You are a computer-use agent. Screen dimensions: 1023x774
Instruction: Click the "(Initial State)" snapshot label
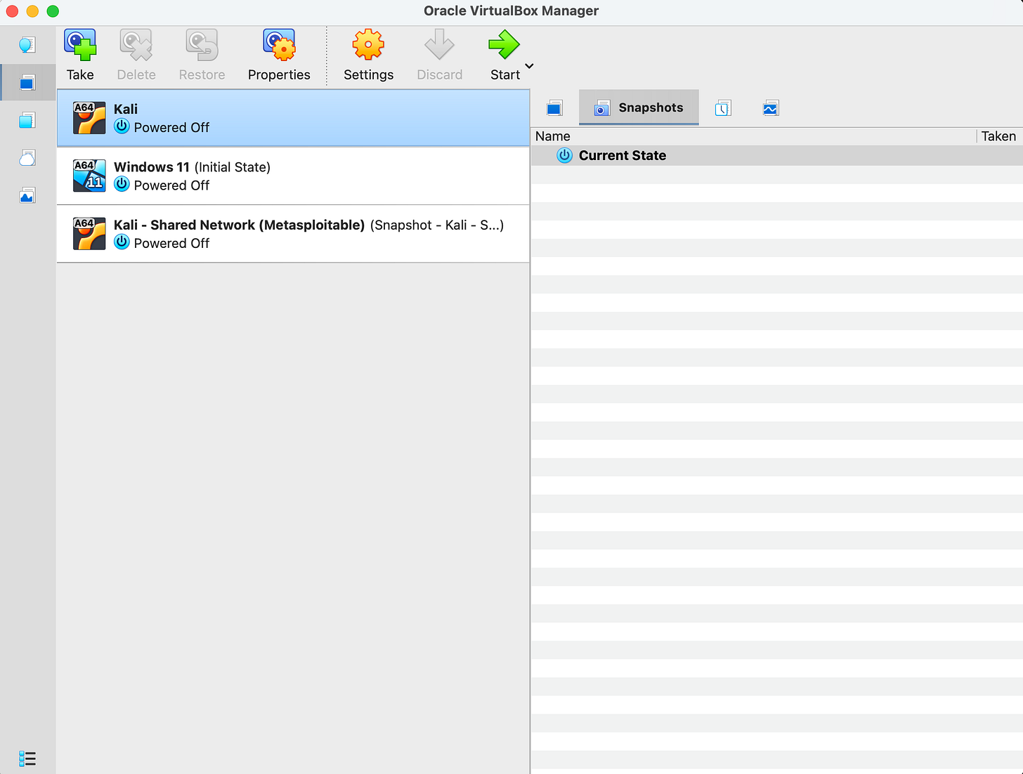point(233,167)
